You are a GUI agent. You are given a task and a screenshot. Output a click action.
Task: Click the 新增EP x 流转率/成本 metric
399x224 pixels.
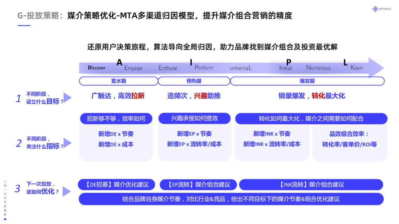point(194,144)
